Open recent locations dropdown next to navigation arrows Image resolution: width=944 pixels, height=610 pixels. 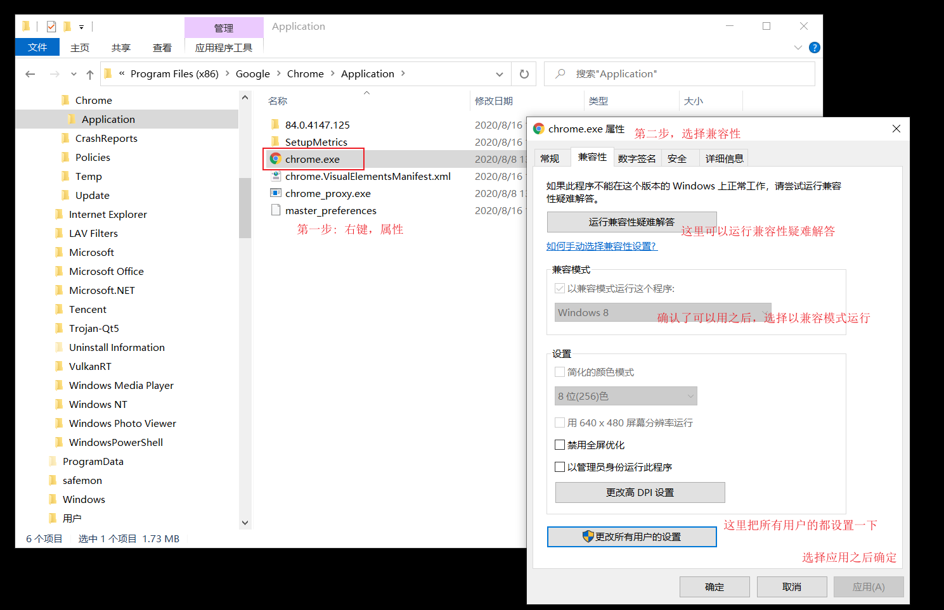74,74
